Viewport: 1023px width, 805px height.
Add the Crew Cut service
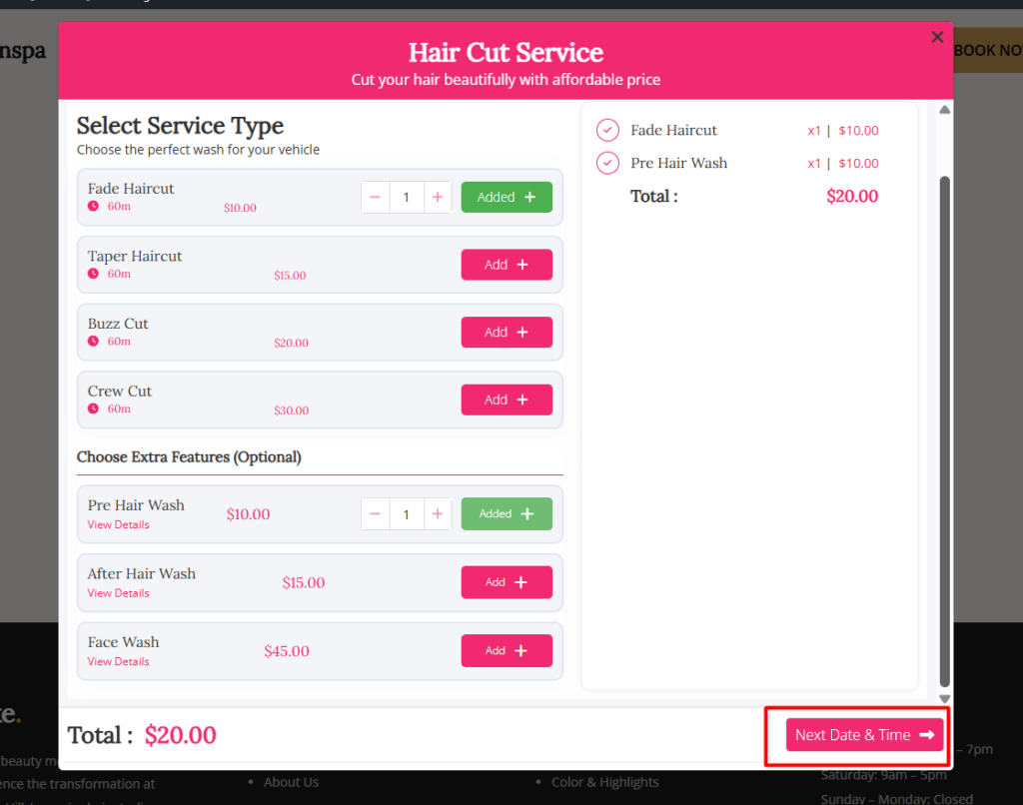(507, 400)
